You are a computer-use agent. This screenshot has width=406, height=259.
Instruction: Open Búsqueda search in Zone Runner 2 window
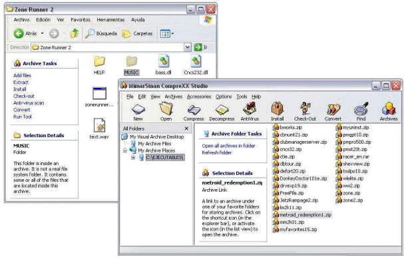[101, 33]
